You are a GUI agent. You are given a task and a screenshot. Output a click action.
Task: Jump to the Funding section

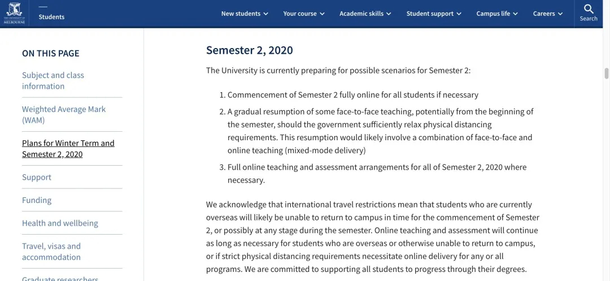[37, 200]
